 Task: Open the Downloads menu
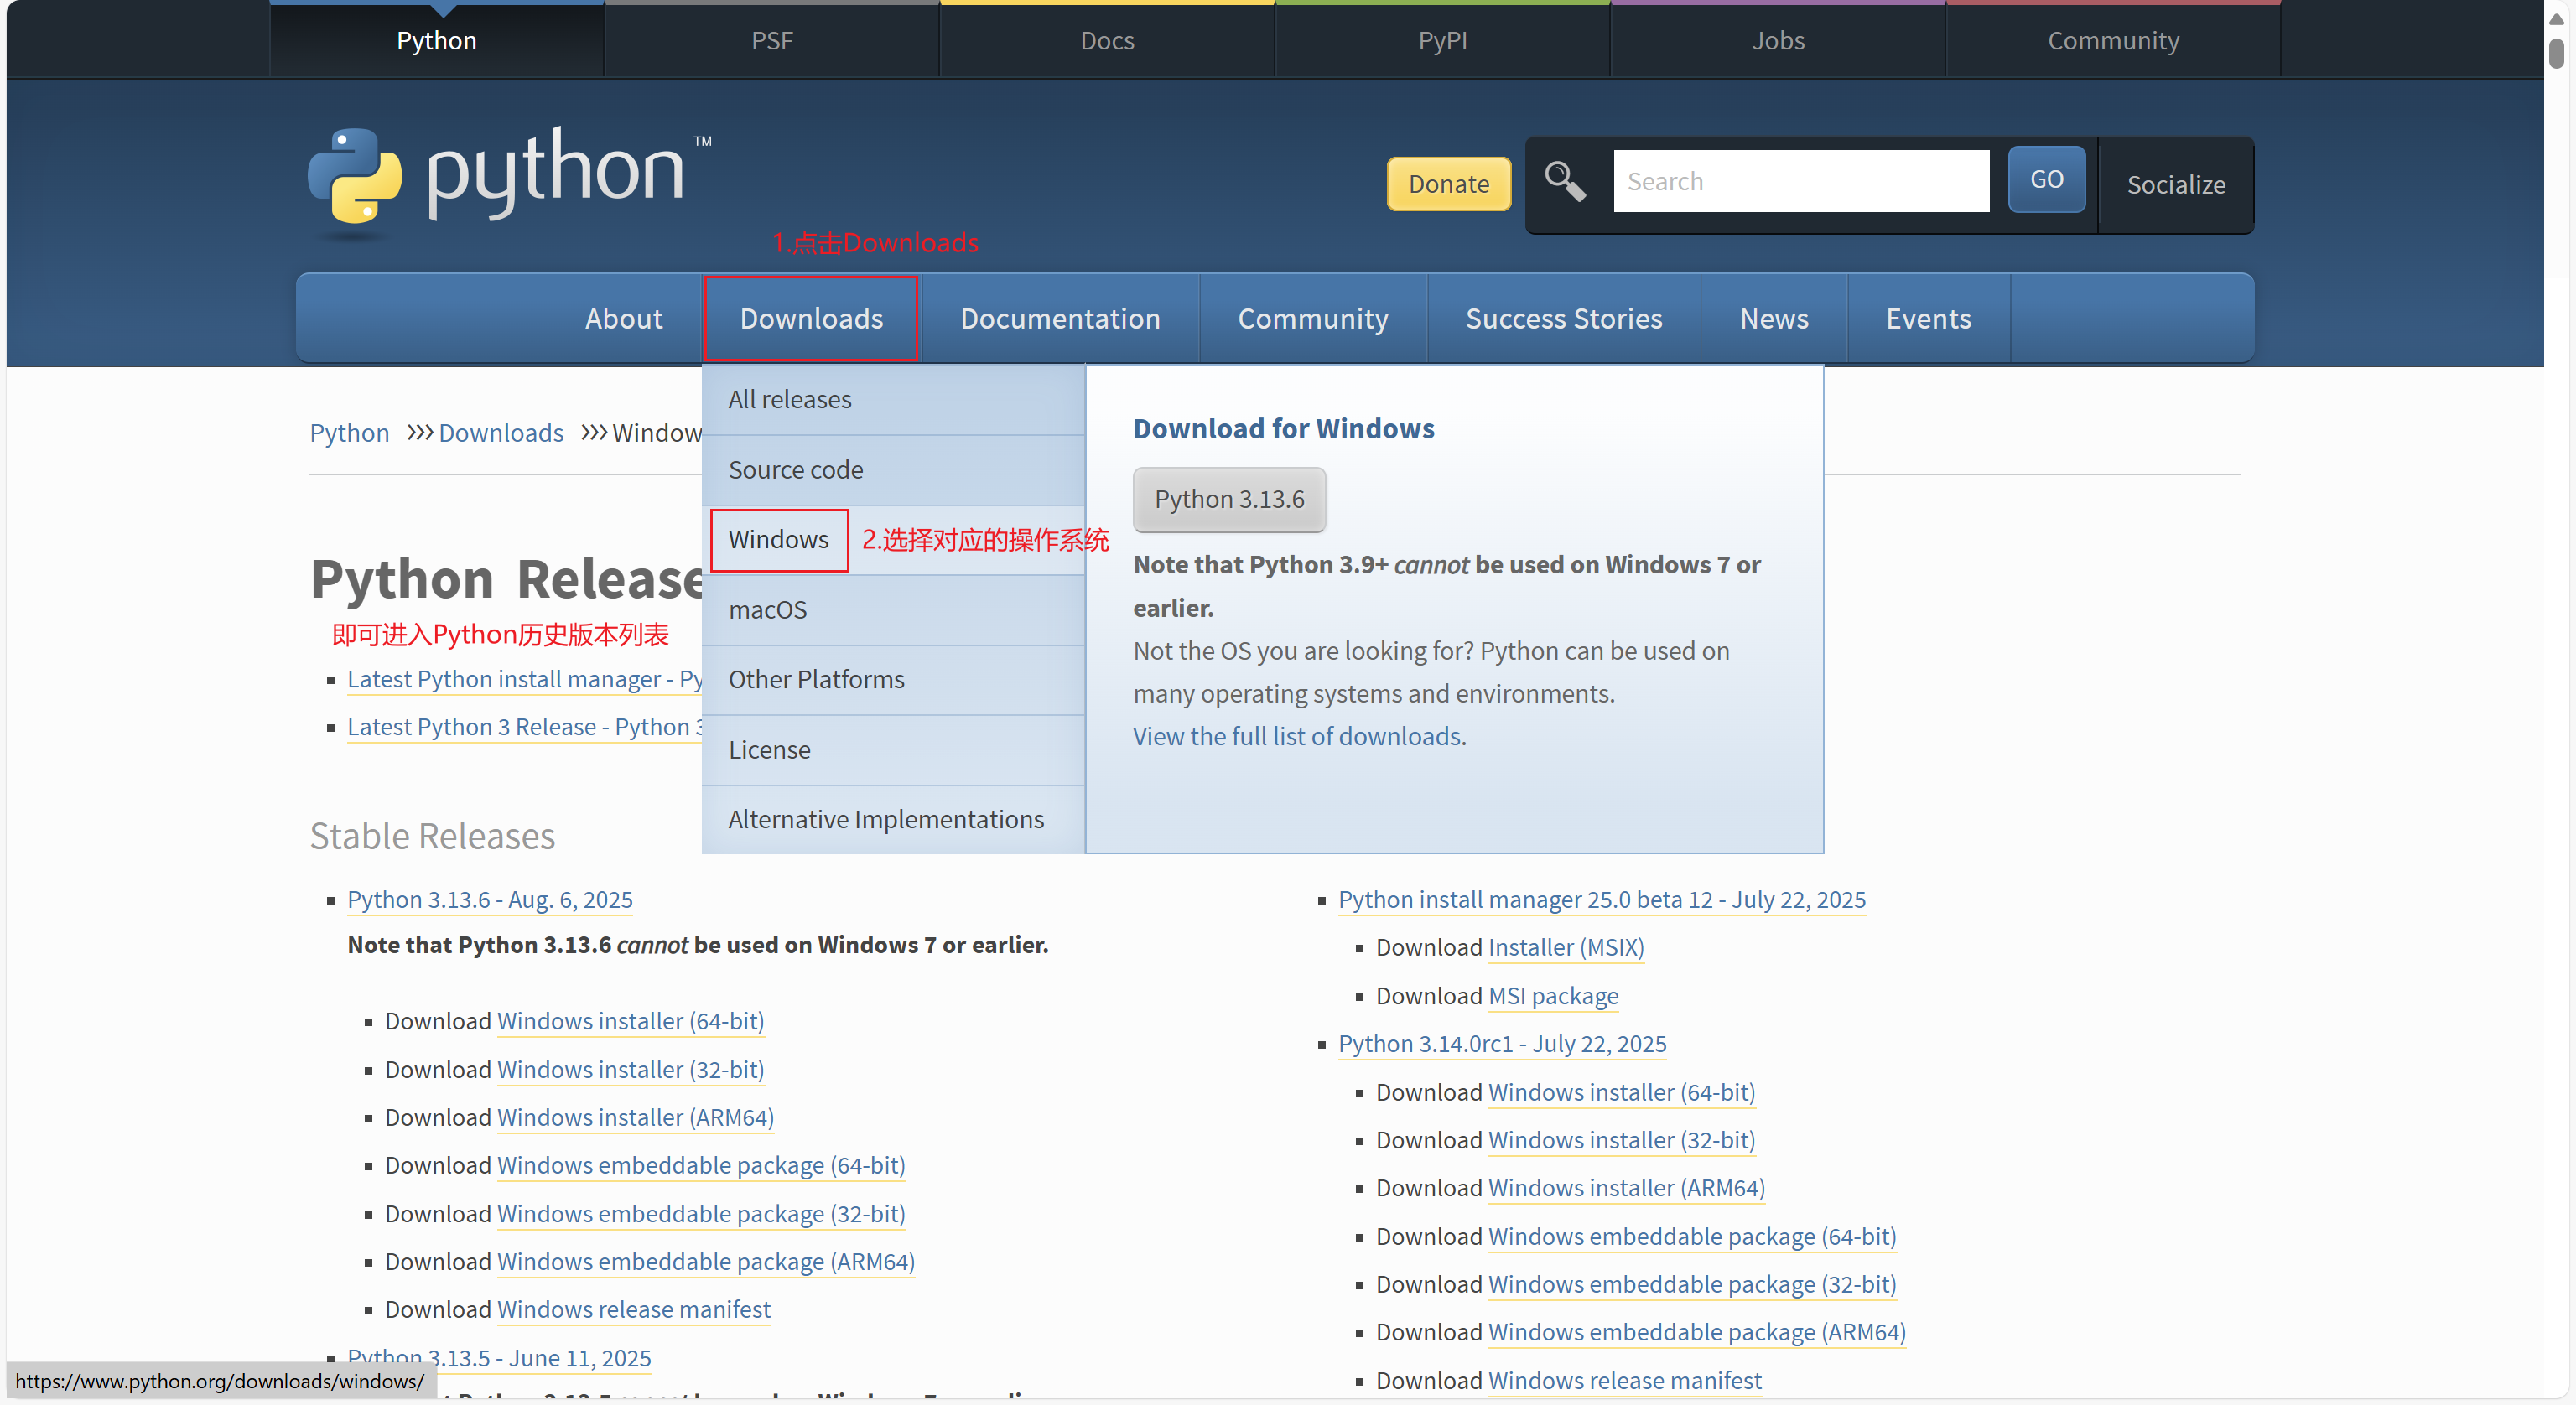click(810, 318)
